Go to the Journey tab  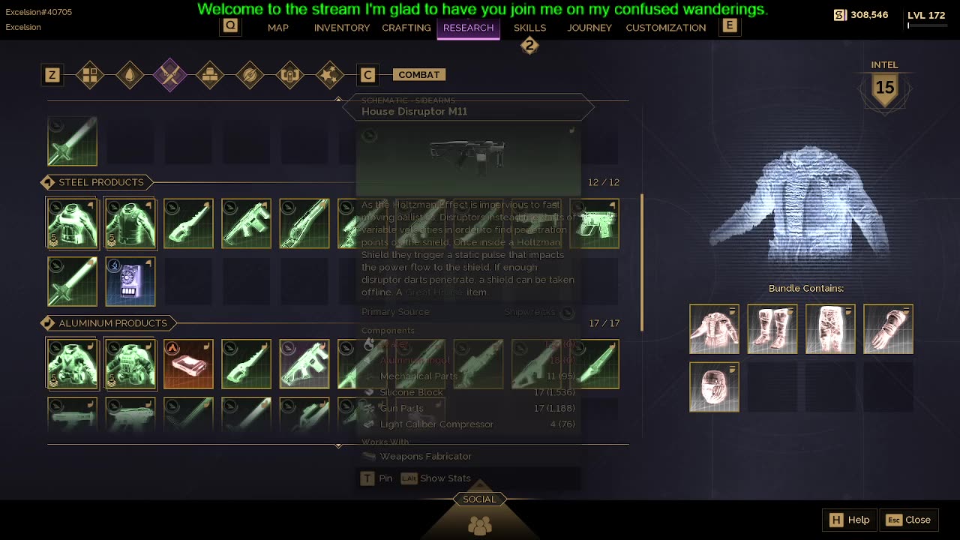589,28
